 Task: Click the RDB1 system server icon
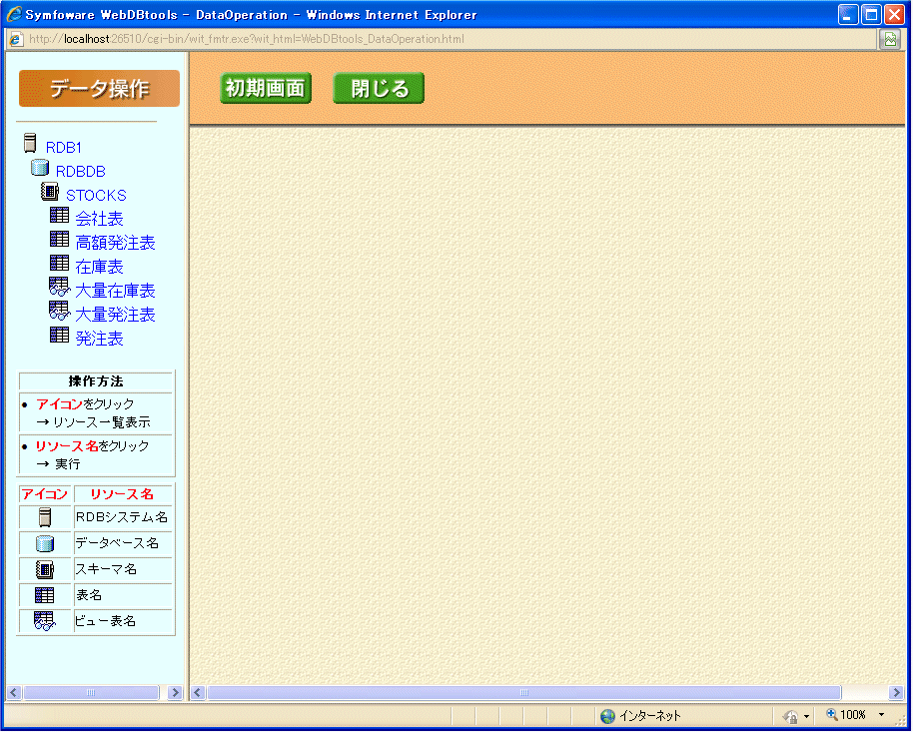(30, 144)
